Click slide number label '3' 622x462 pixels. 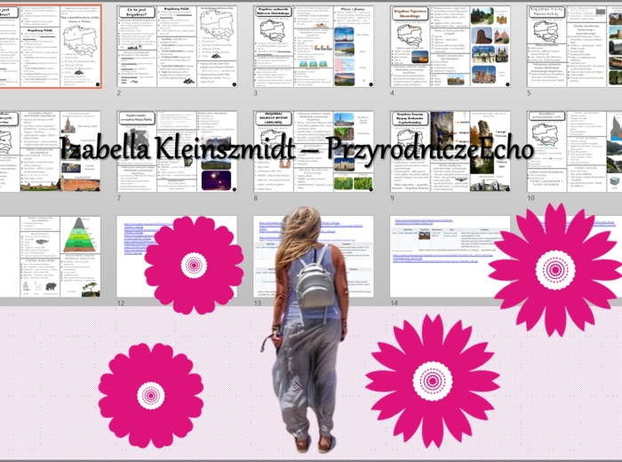[256, 93]
